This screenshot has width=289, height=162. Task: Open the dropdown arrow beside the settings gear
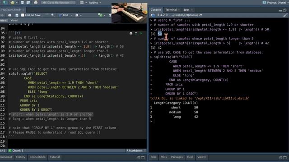81,15
